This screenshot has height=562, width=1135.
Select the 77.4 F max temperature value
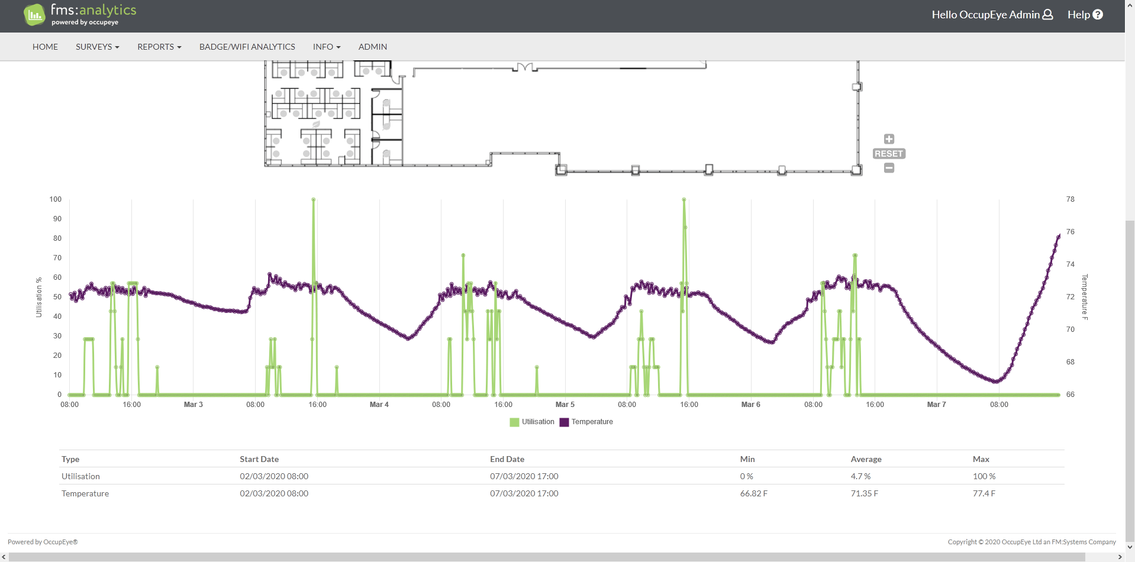coord(984,493)
